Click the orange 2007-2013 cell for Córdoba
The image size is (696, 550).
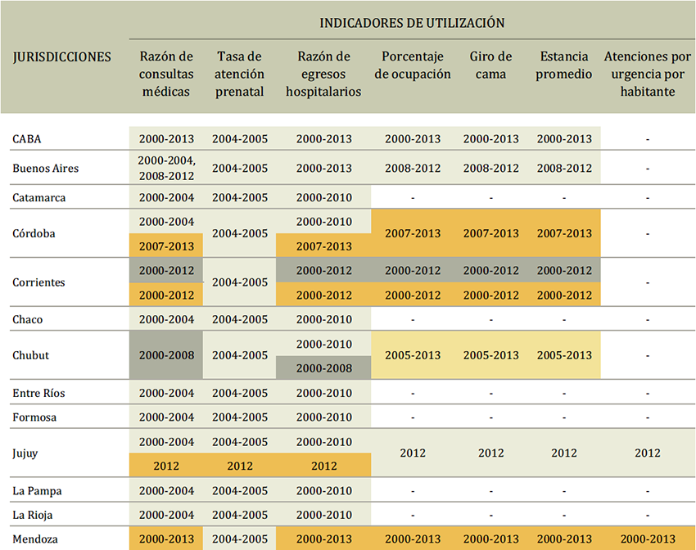pos(165,246)
